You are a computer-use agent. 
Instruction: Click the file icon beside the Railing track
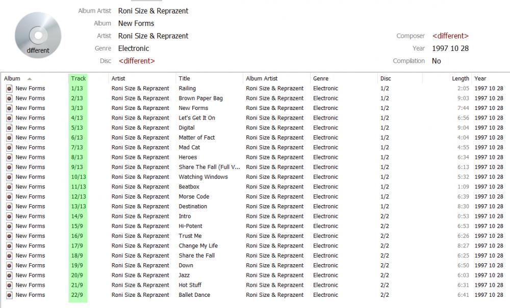click(x=9, y=89)
